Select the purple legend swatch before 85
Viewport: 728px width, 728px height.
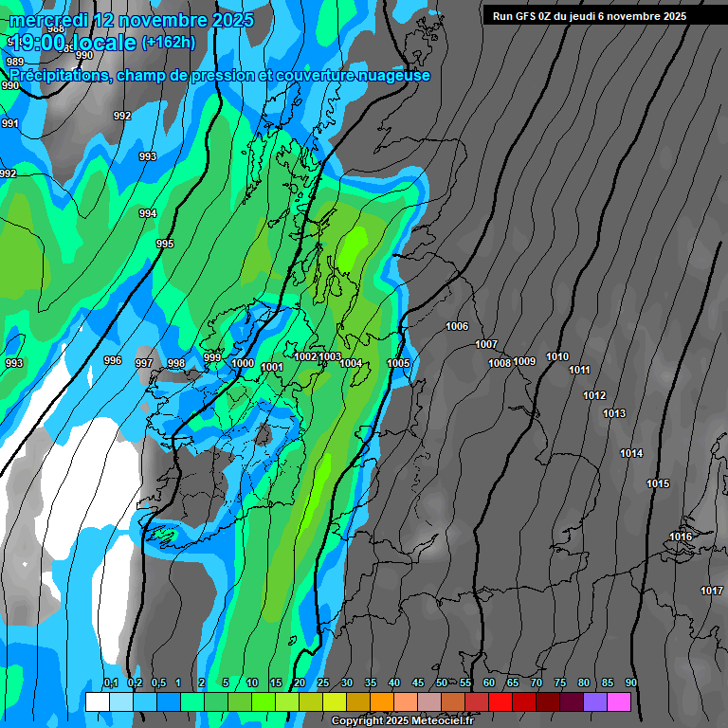(595, 702)
